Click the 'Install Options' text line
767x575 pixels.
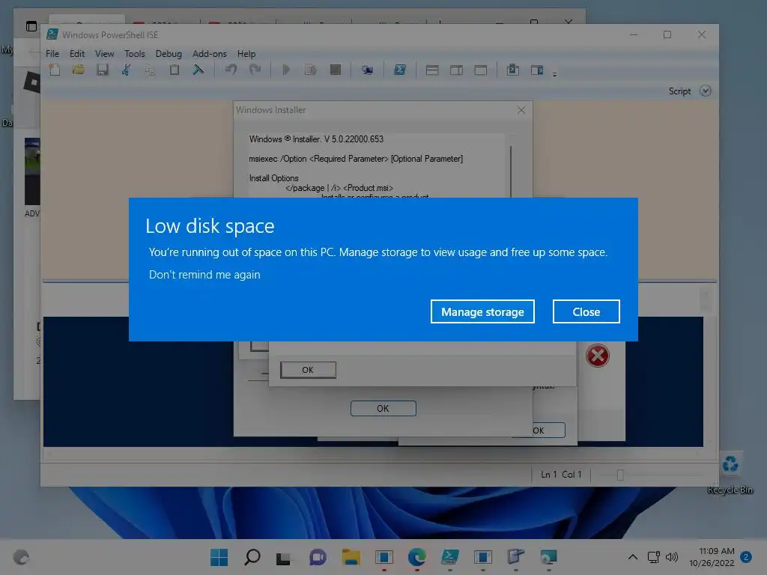coord(273,178)
